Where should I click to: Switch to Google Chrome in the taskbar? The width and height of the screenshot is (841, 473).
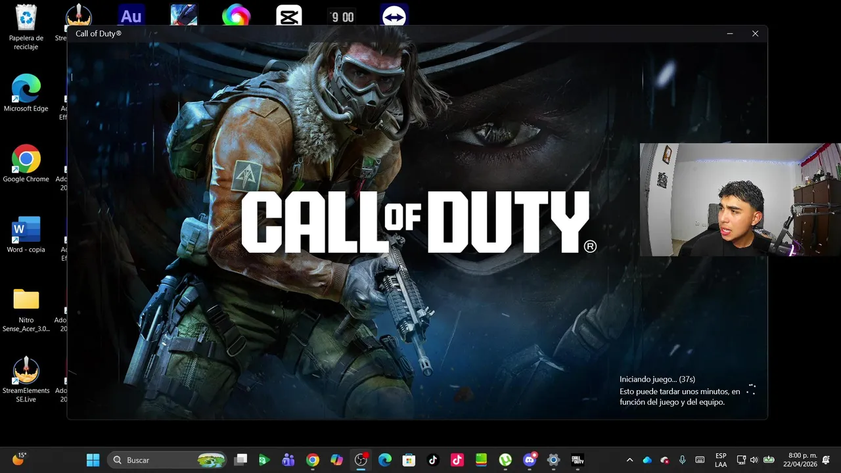[x=312, y=460]
